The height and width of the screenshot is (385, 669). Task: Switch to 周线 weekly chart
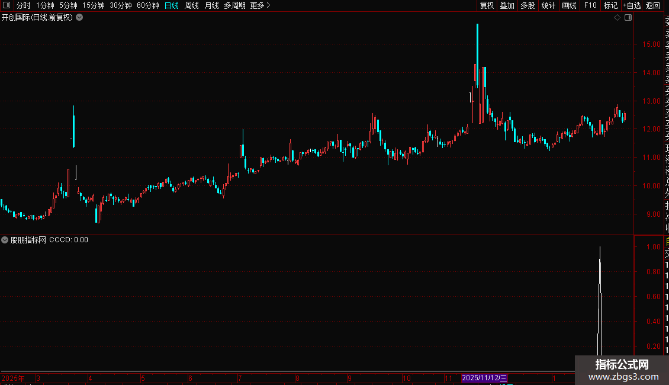pyautogui.click(x=192, y=5)
